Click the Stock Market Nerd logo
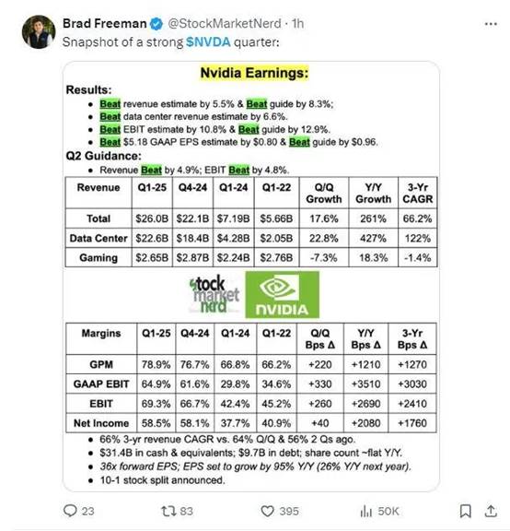The width and height of the screenshot is (510, 531). [x=214, y=294]
